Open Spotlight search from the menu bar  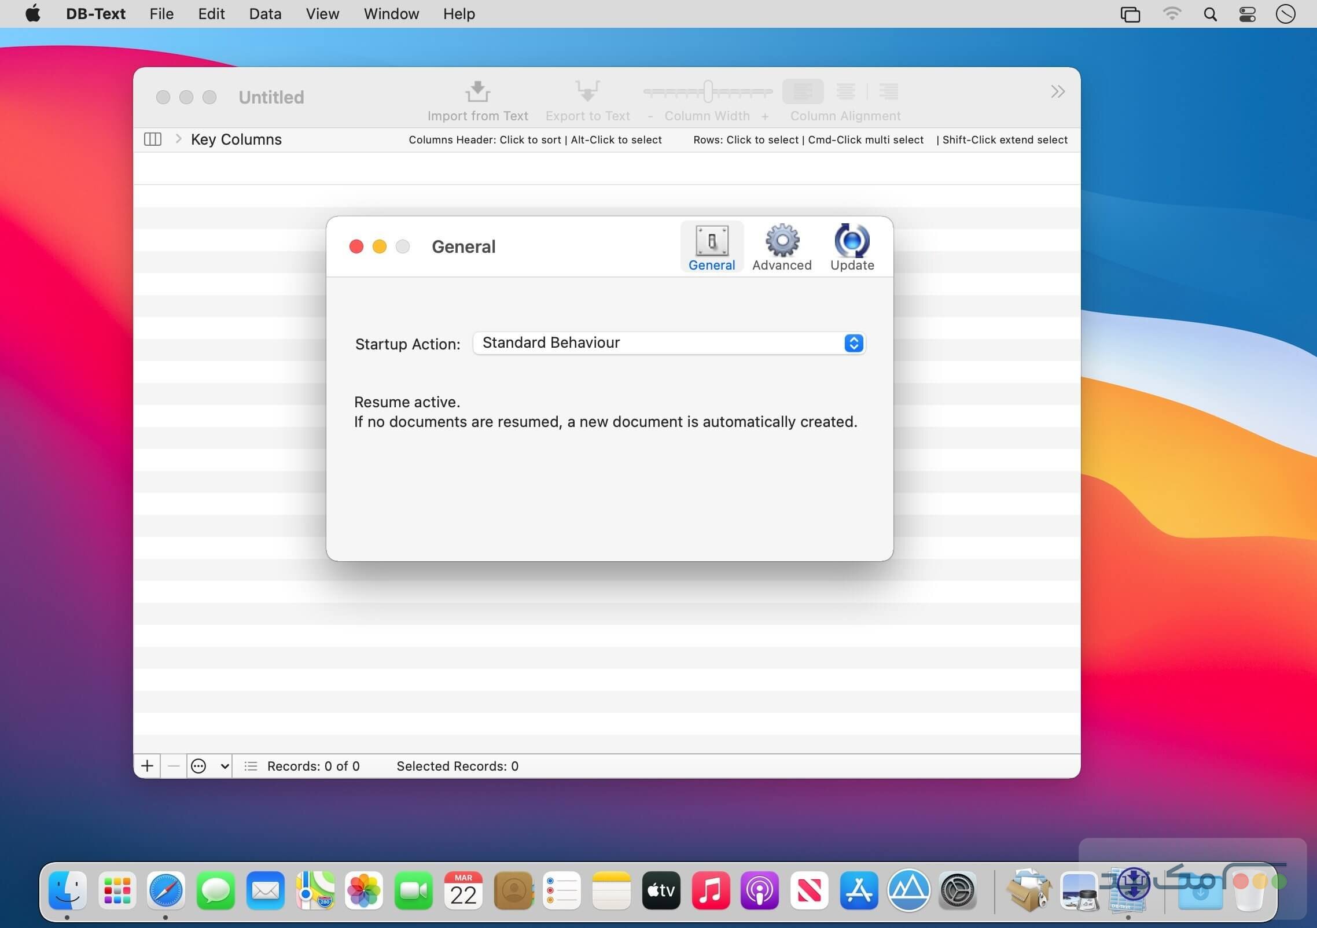[x=1211, y=13]
